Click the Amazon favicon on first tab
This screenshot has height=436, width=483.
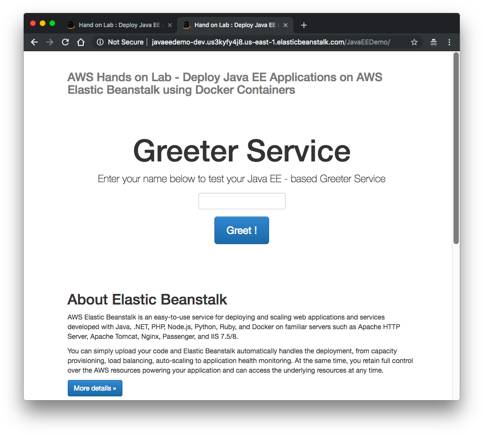pyautogui.click(x=71, y=25)
